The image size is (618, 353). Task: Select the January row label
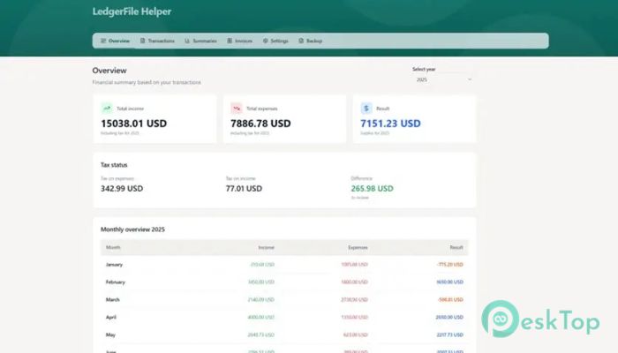tap(114, 265)
